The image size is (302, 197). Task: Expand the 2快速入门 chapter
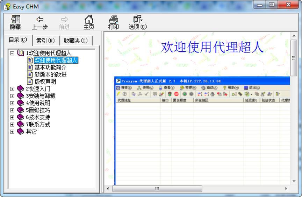[x=12, y=89]
